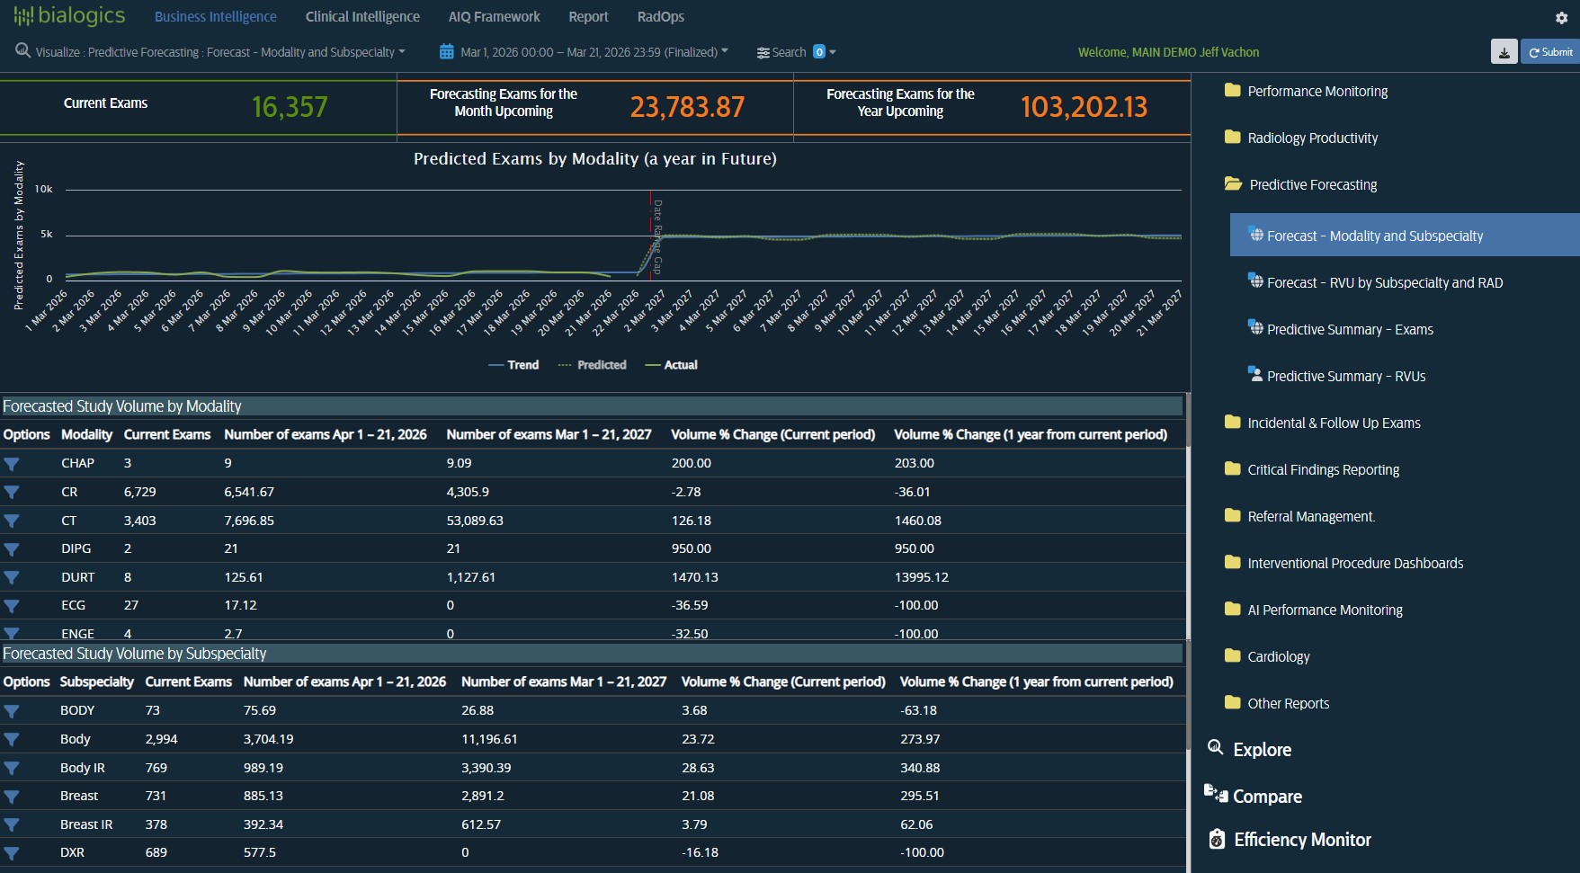Image resolution: width=1580 pixels, height=873 pixels.
Task: Open the Predictive Forecasting folder icon
Action: point(1233,183)
